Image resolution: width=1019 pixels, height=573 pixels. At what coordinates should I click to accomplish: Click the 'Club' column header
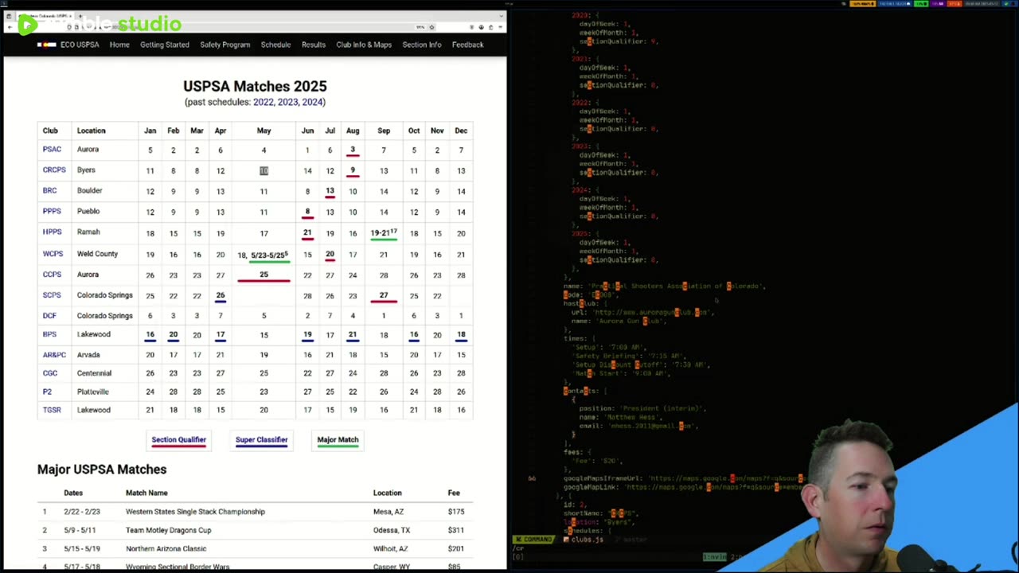pyautogui.click(x=50, y=131)
